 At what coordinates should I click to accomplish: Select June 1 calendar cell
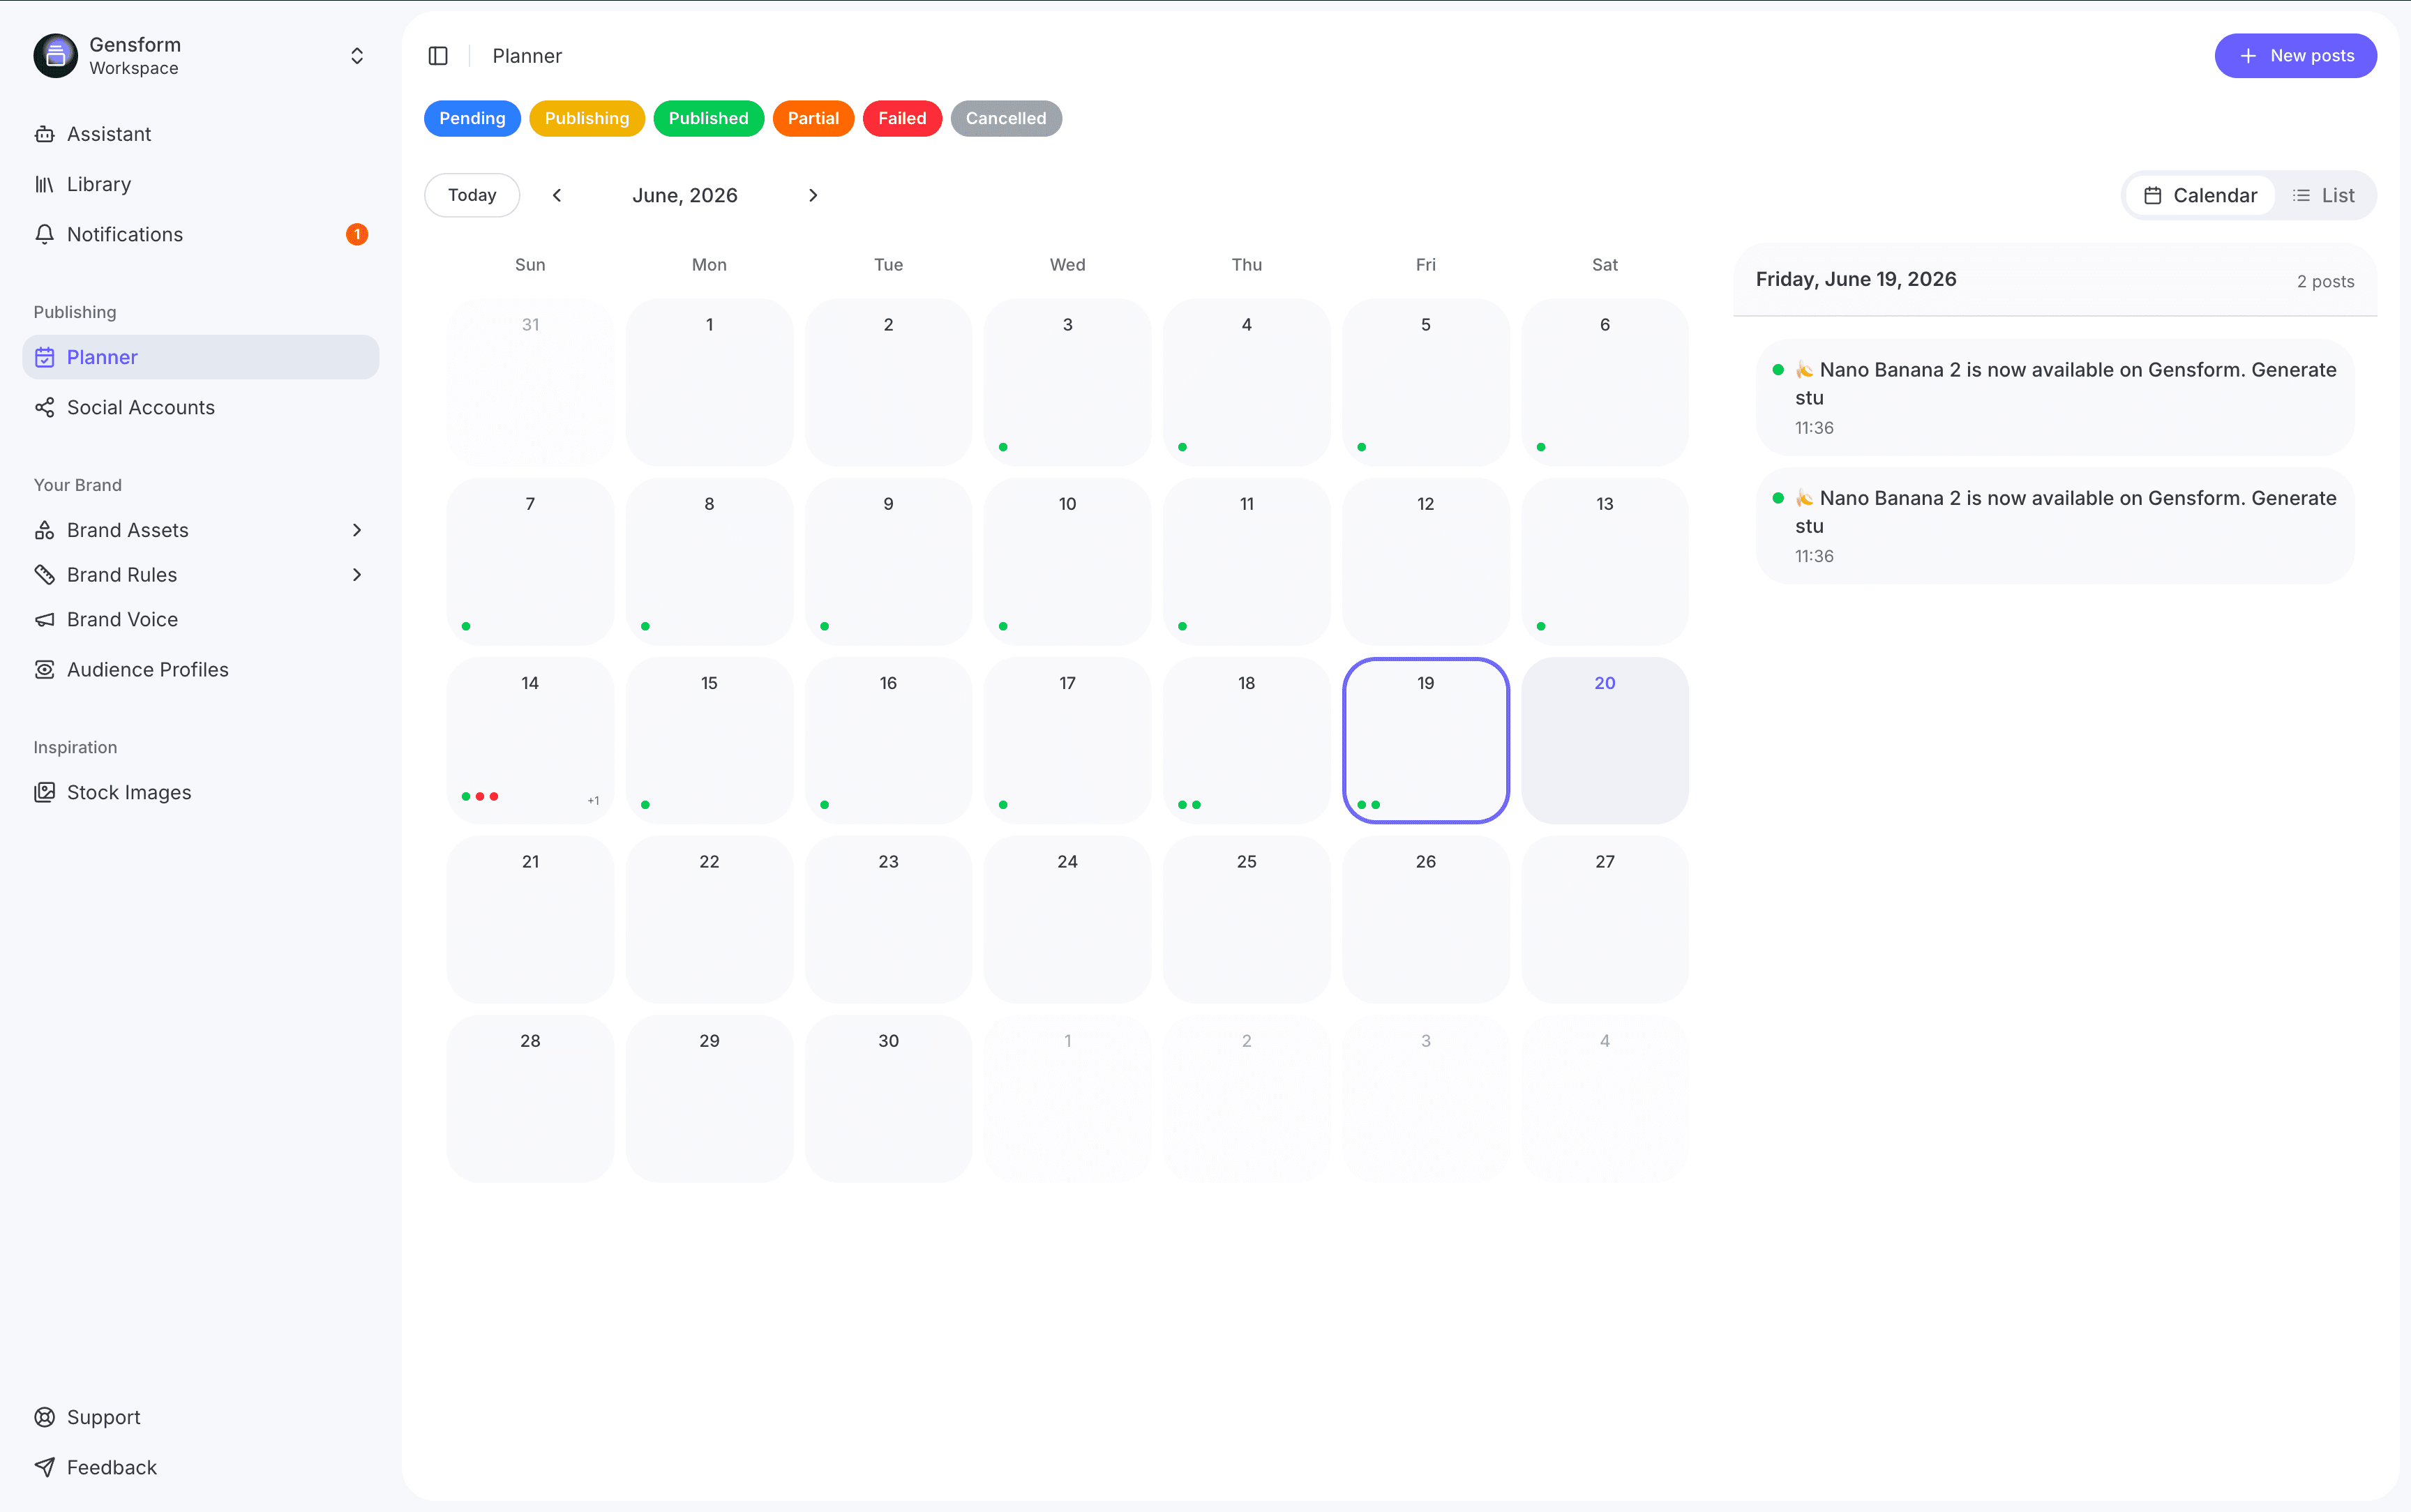(x=709, y=382)
